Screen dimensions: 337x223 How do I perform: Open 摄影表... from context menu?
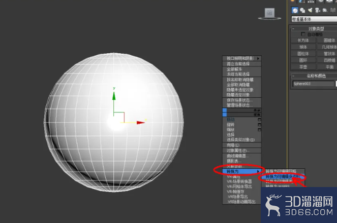(242, 161)
